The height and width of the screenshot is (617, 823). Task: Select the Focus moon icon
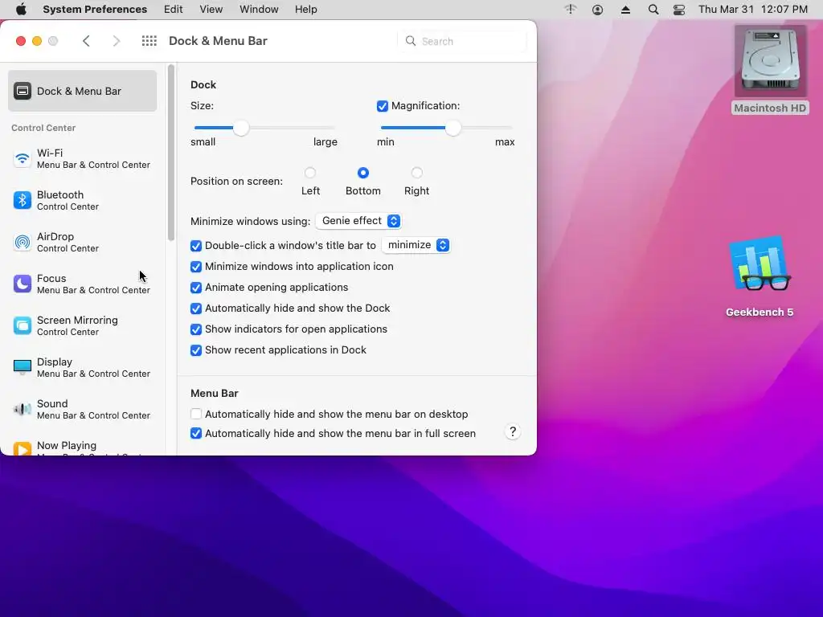click(x=22, y=284)
